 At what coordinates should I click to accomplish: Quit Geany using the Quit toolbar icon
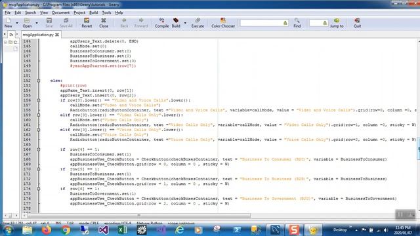[x=357, y=23]
